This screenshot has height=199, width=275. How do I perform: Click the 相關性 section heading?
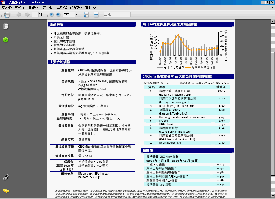pyautogui.click(x=148, y=150)
